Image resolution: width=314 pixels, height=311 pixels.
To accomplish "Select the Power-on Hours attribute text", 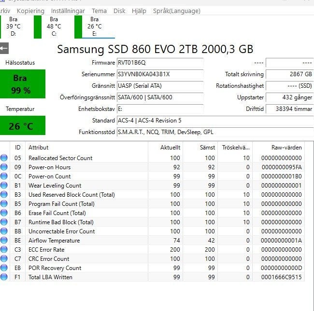I will click(49, 167).
